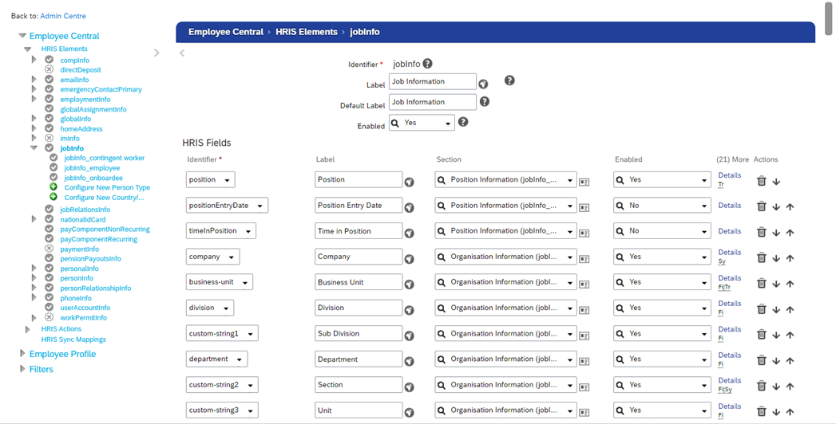Image resolution: width=836 pixels, height=424 pixels.
Task: Click help icon beside Enabled dropdown
Action: pyautogui.click(x=463, y=122)
